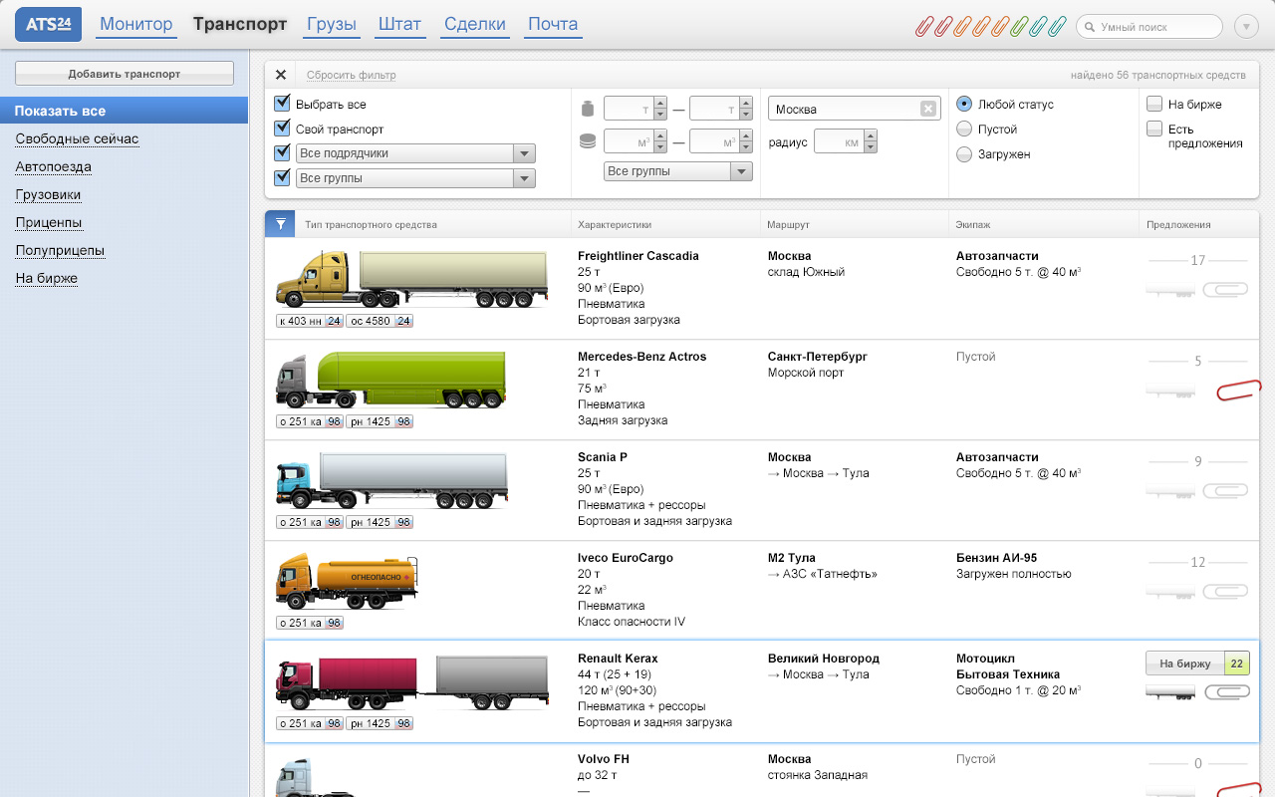Click the trailer icon in the Renault Kerax offers cell

coord(1170,692)
